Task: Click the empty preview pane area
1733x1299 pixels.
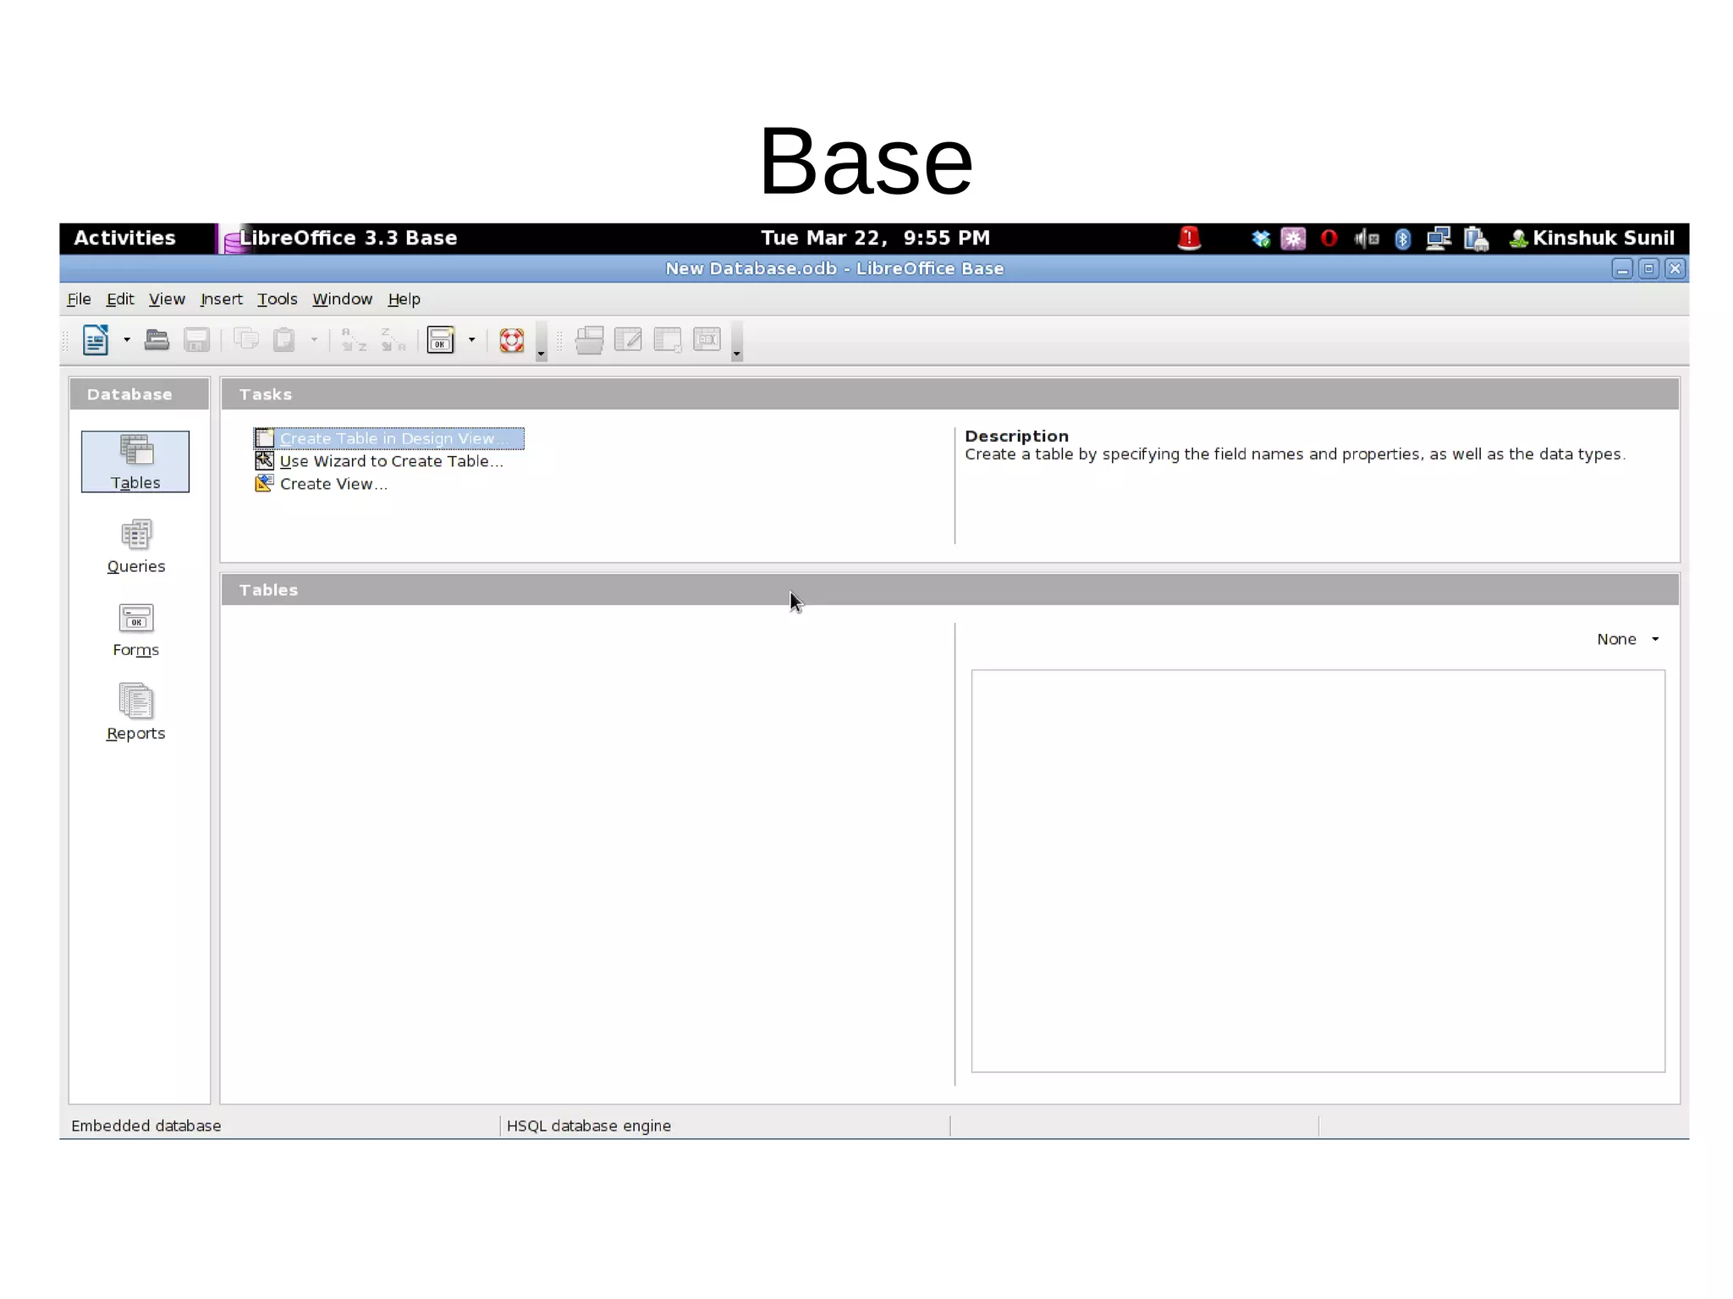Action: point(1318,870)
